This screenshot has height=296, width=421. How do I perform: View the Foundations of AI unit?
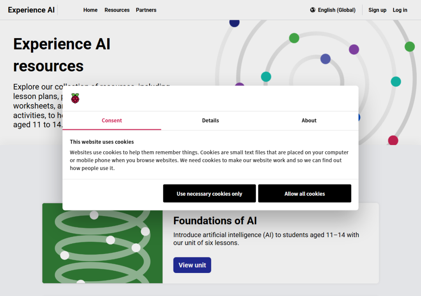(192, 265)
